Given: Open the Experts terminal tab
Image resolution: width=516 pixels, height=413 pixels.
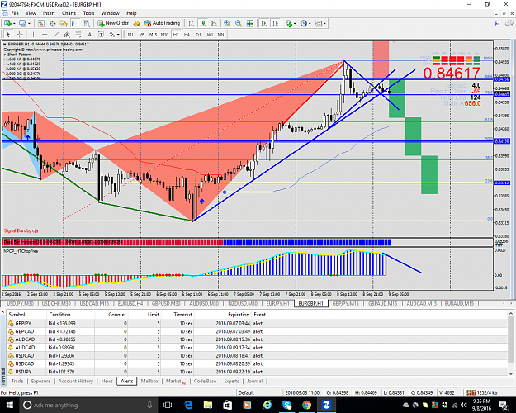Looking at the screenshot, I should 231,381.
